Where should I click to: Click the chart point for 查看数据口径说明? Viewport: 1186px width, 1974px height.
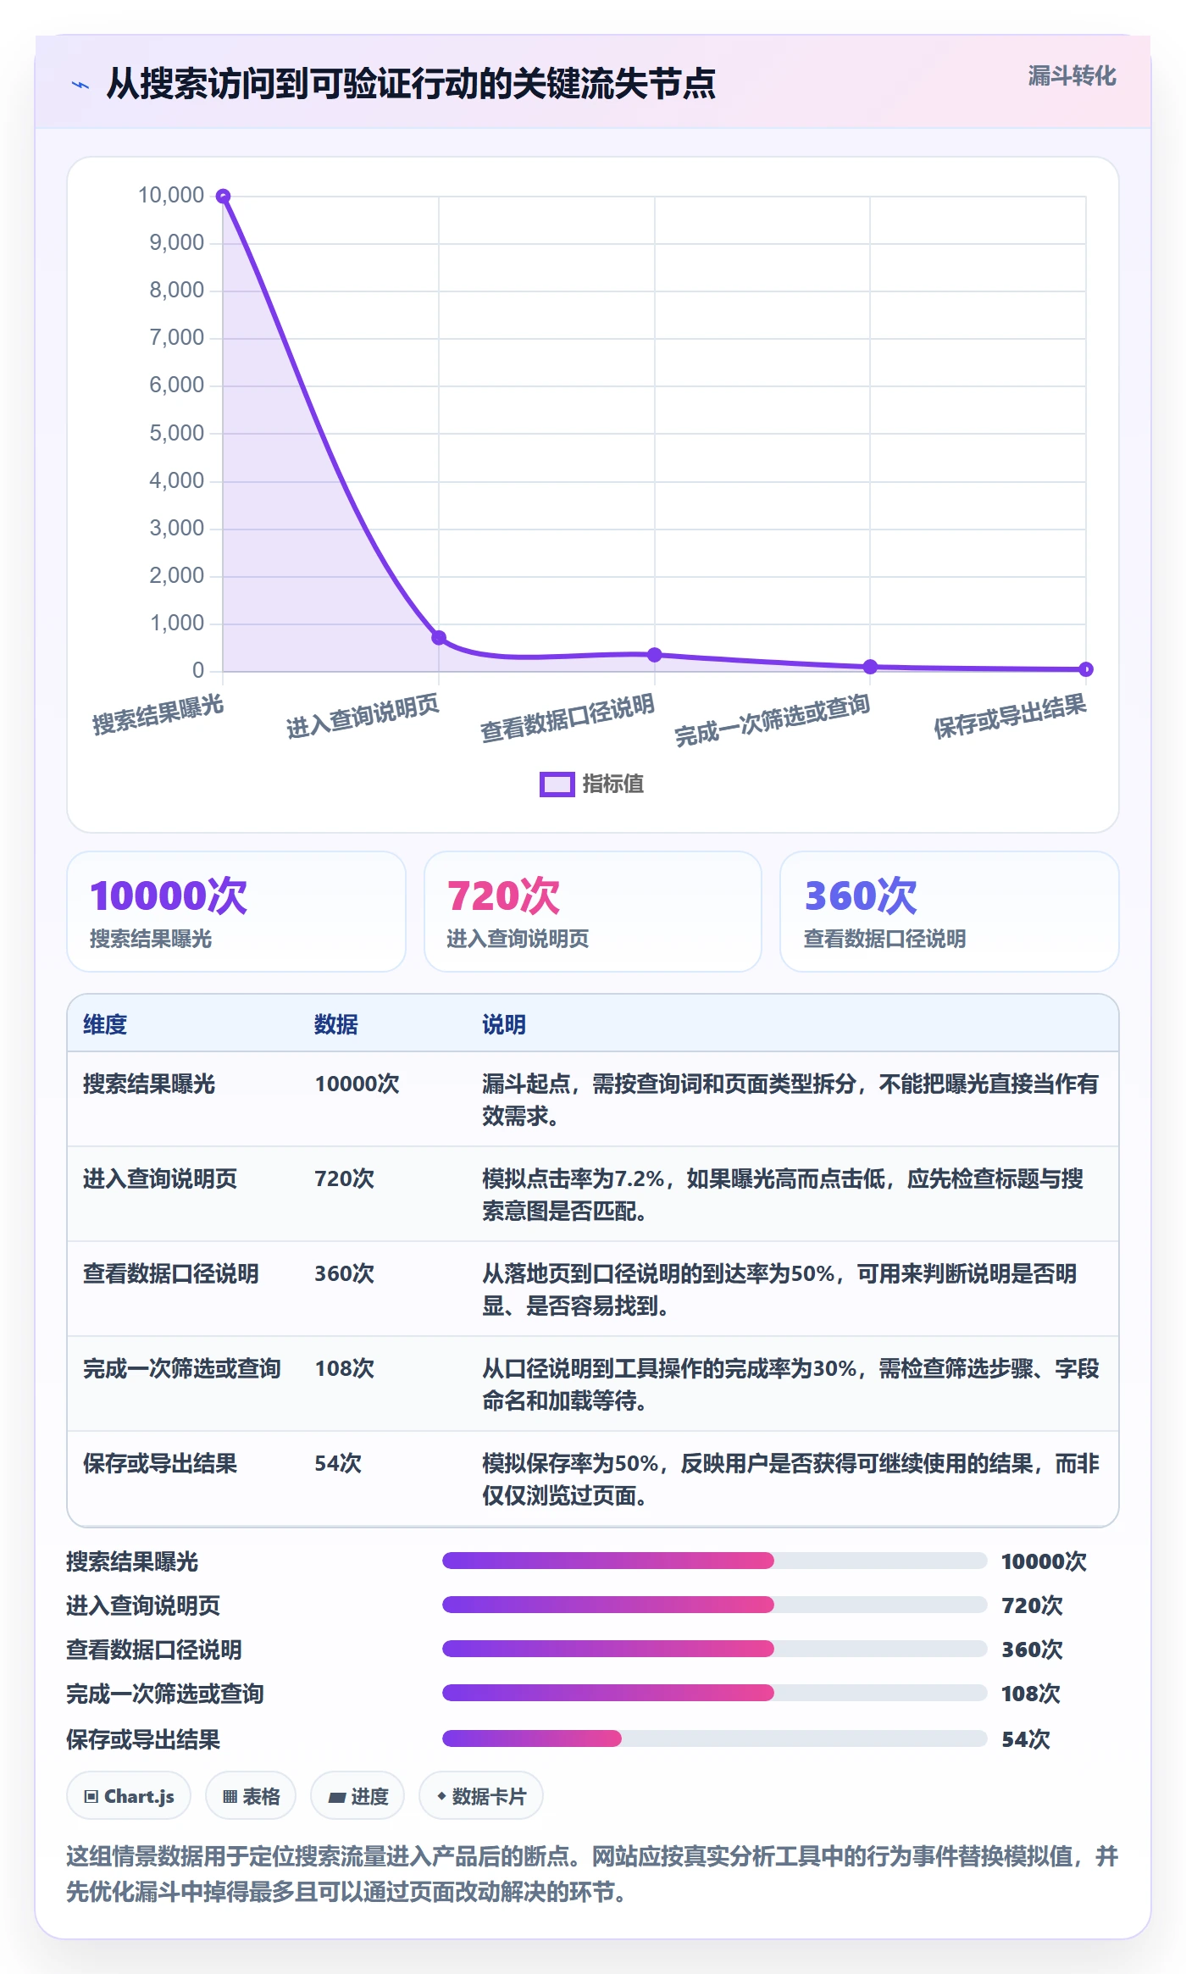[654, 655]
